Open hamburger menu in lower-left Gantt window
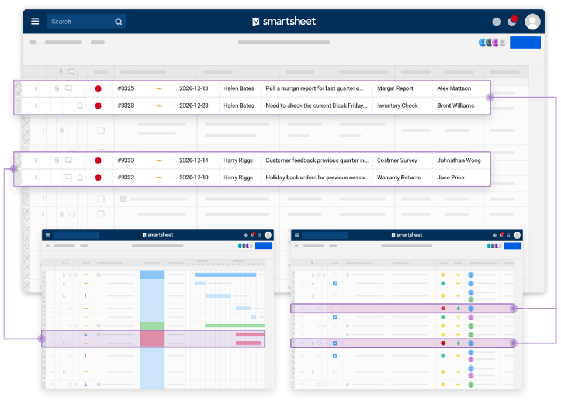 pos(48,235)
